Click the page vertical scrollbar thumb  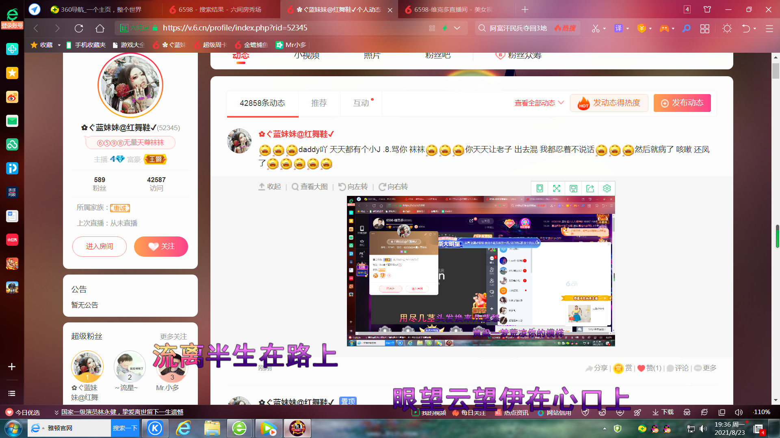[776, 71]
